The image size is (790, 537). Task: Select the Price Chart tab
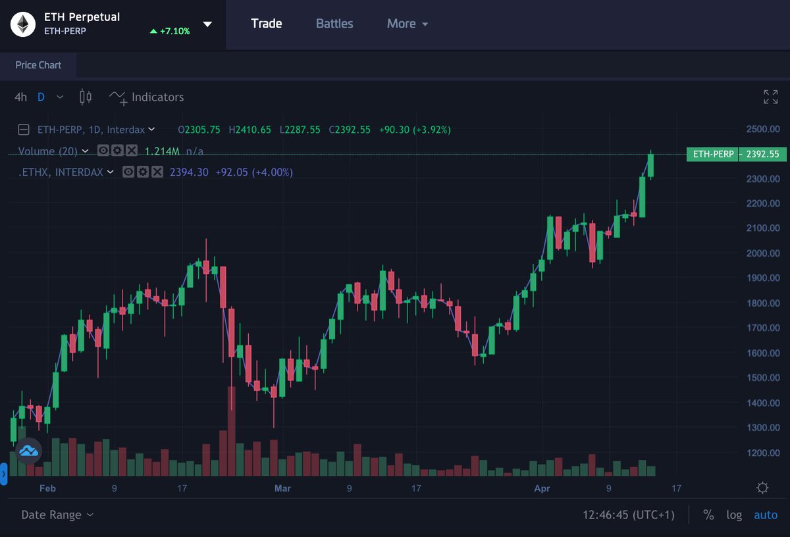38,65
